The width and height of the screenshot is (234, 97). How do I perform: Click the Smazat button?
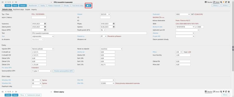pyautogui.click(x=23, y=5)
